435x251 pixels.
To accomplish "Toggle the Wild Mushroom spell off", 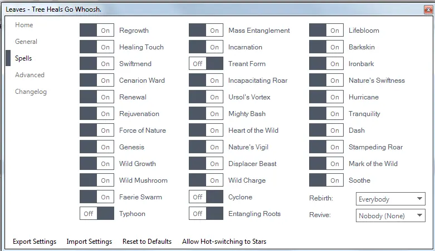I will coord(97,180).
